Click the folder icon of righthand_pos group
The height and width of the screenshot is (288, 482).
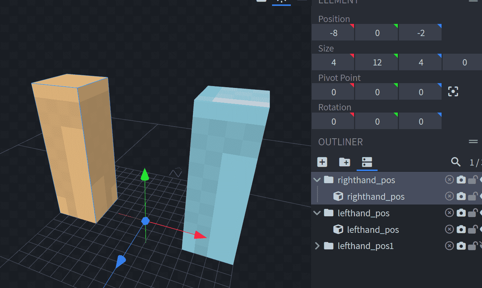click(328, 180)
